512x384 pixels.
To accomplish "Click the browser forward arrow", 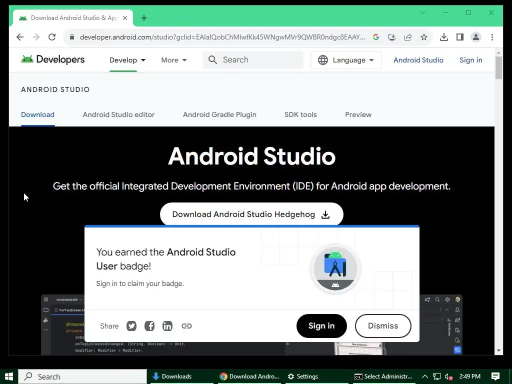I will (36, 37).
